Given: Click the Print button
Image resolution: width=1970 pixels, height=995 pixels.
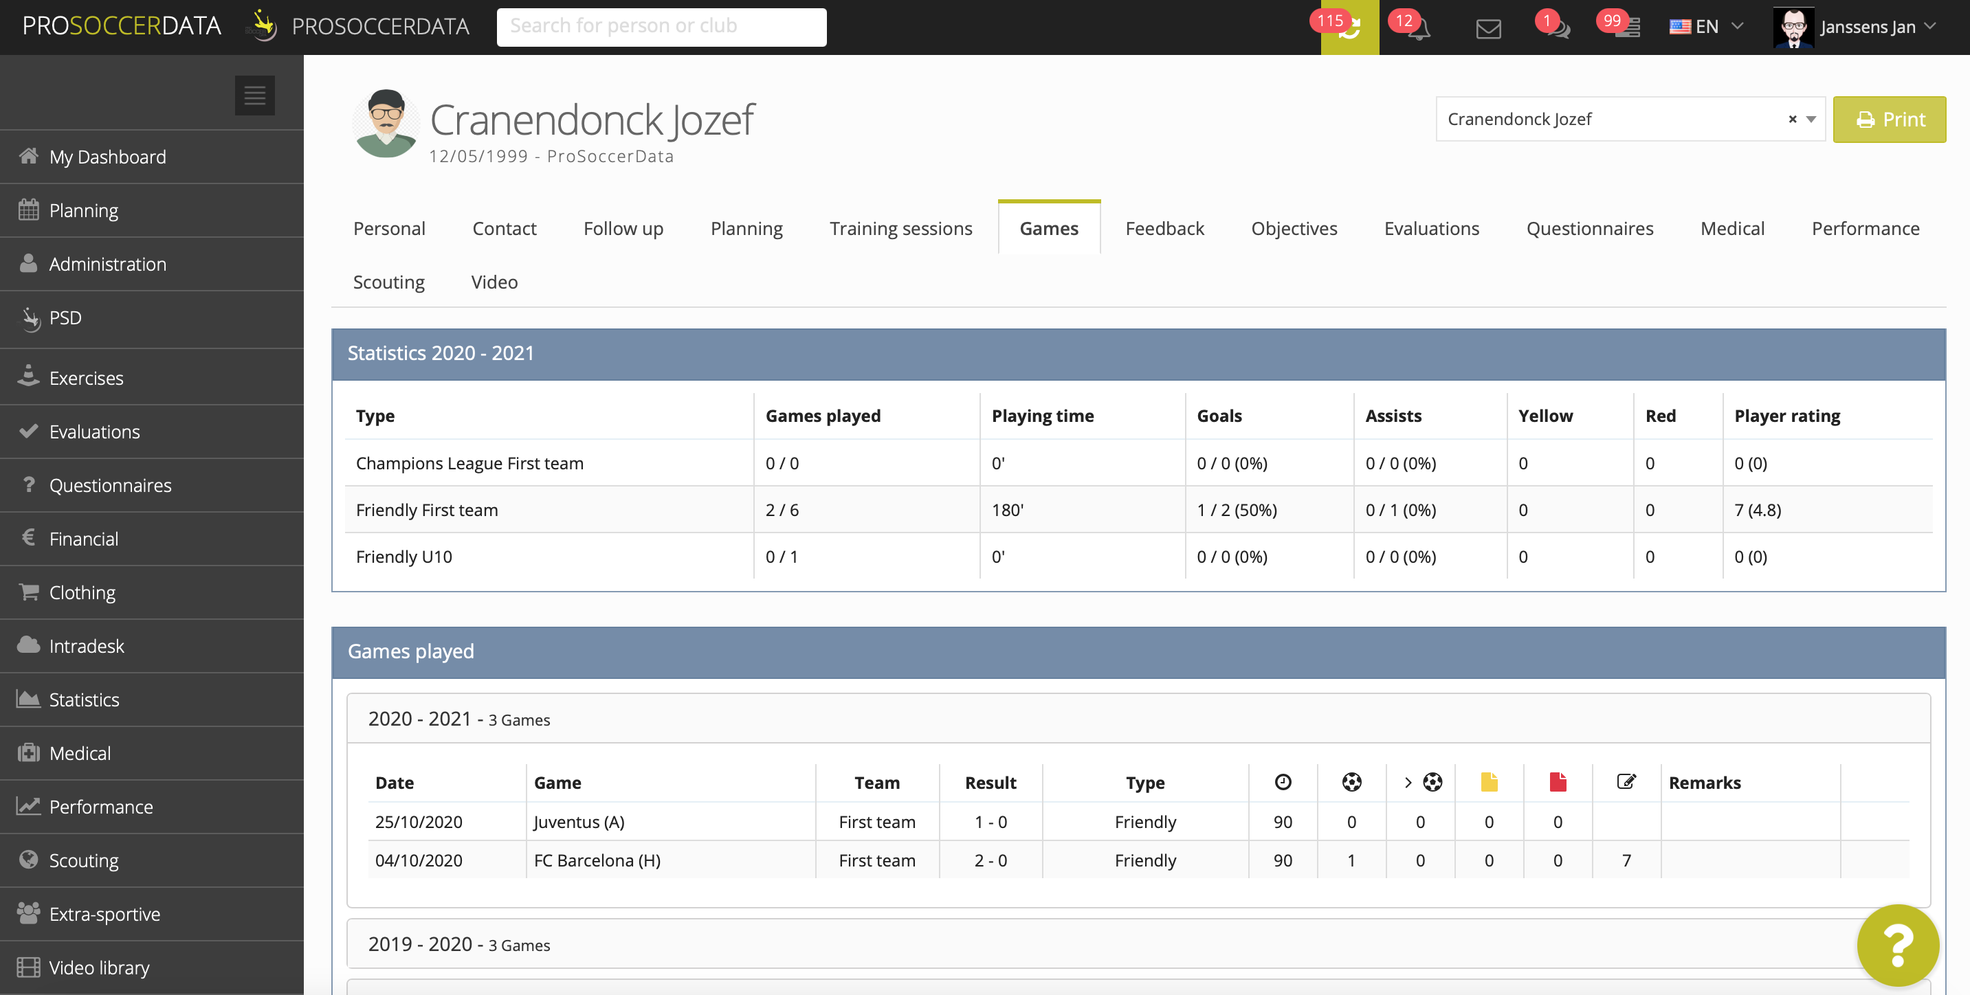Looking at the screenshot, I should click(x=1889, y=120).
